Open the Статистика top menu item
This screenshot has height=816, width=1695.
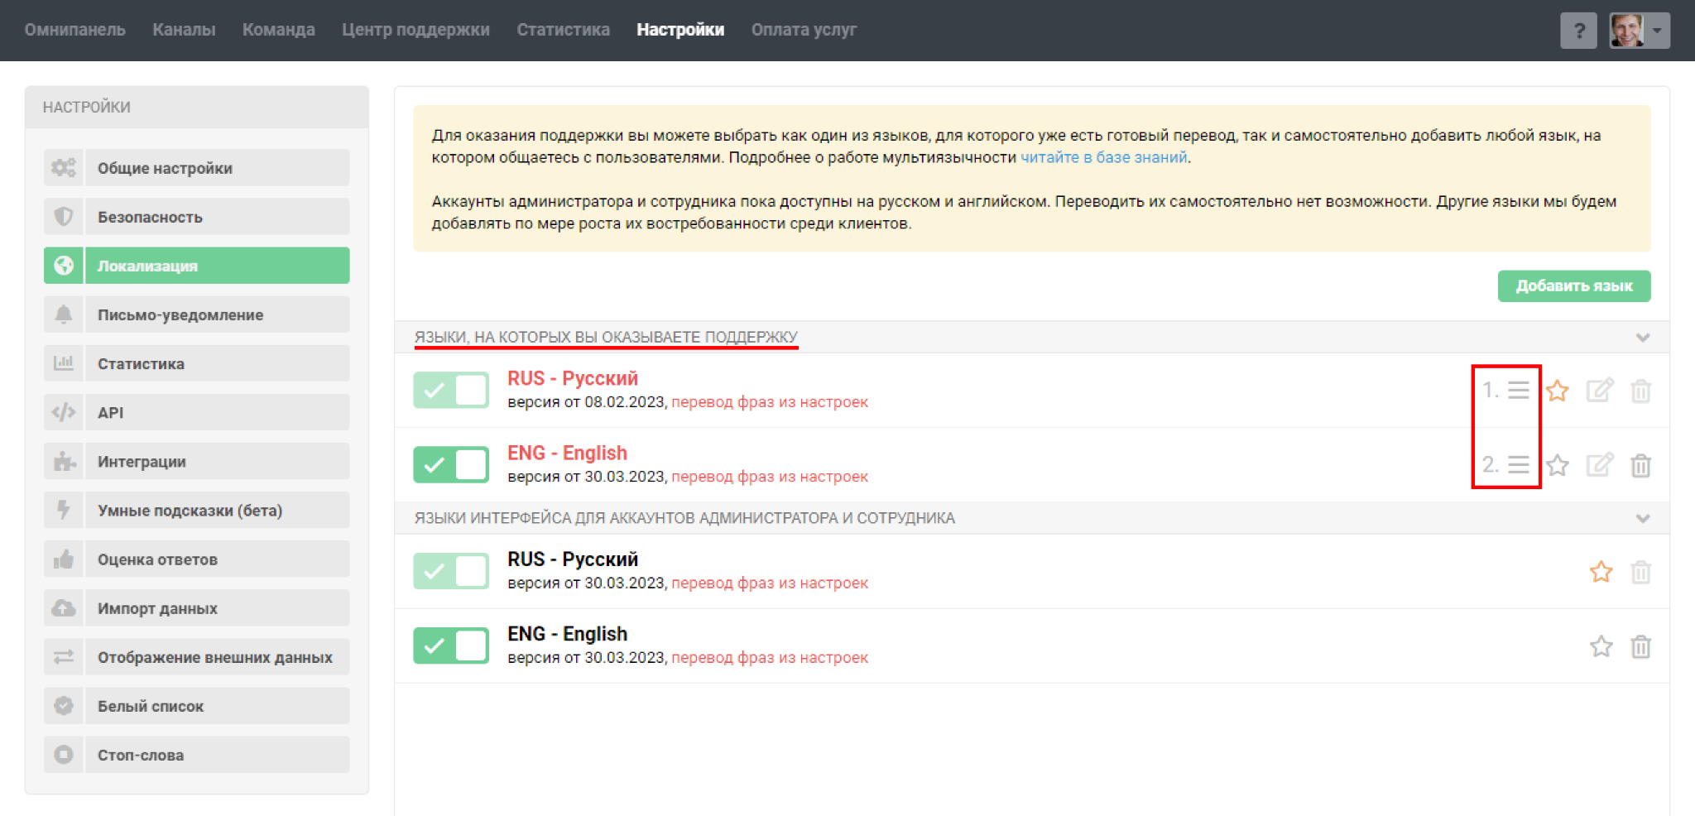coord(563,30)
